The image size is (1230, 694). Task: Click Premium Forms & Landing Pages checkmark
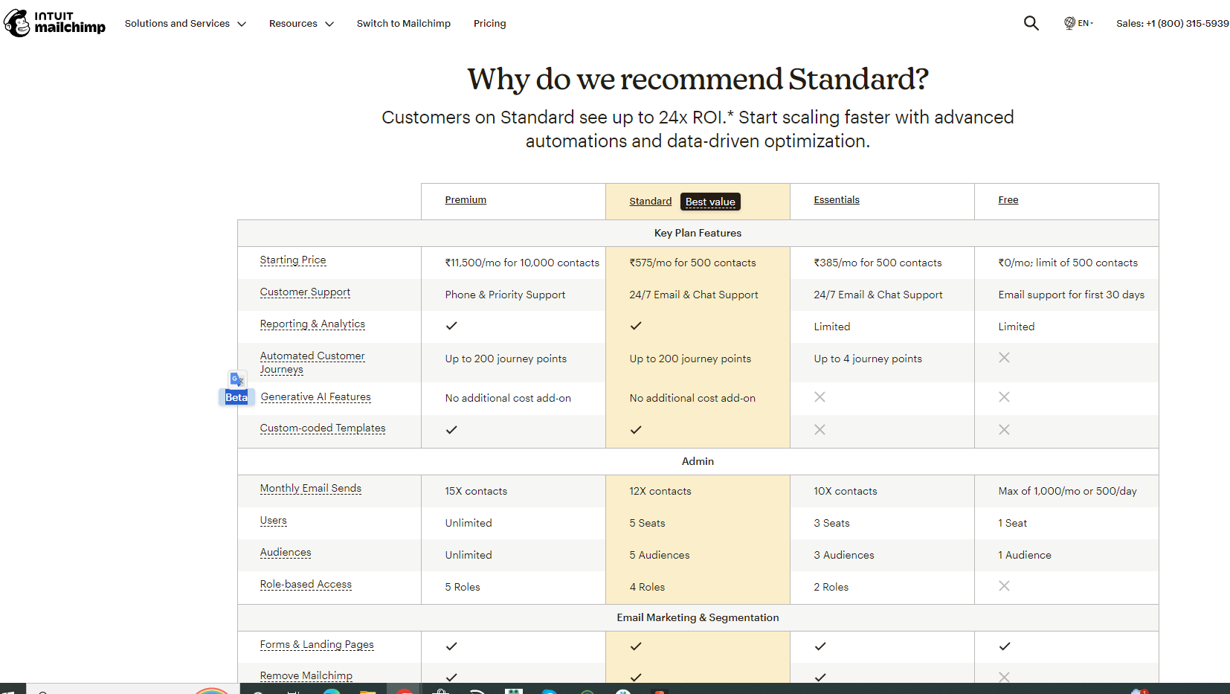(451, 646)
